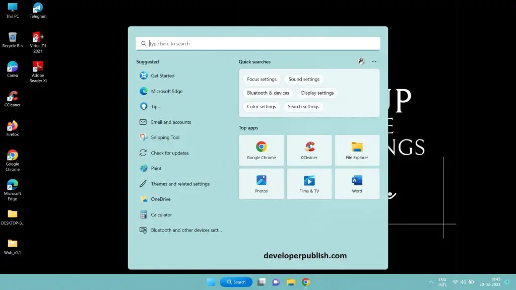This screenshot has height=290, width=516.
Task: Select the Canva desktop shortcut
Action: (x=13, y=69)
